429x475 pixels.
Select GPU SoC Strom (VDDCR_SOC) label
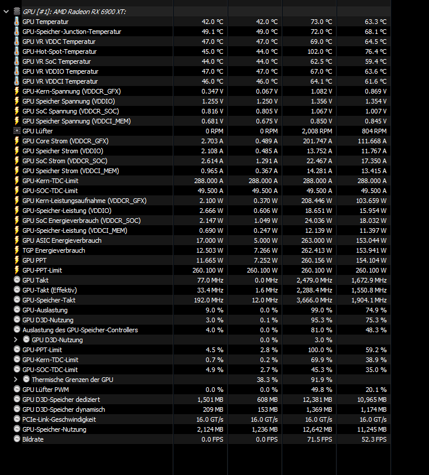pyautogui.click(x=65, y=161)
